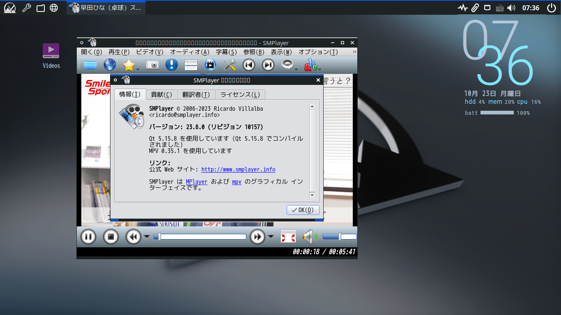This screenshot has height=315, width=561.
Task: Open the オプション(T) menu
Action: point(318,52)
